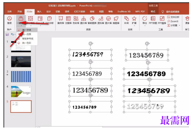Image resolution: width=195 pixels, height=130 pixels.
Task: Open the 图标库 icon library
Action: [101, 20]
